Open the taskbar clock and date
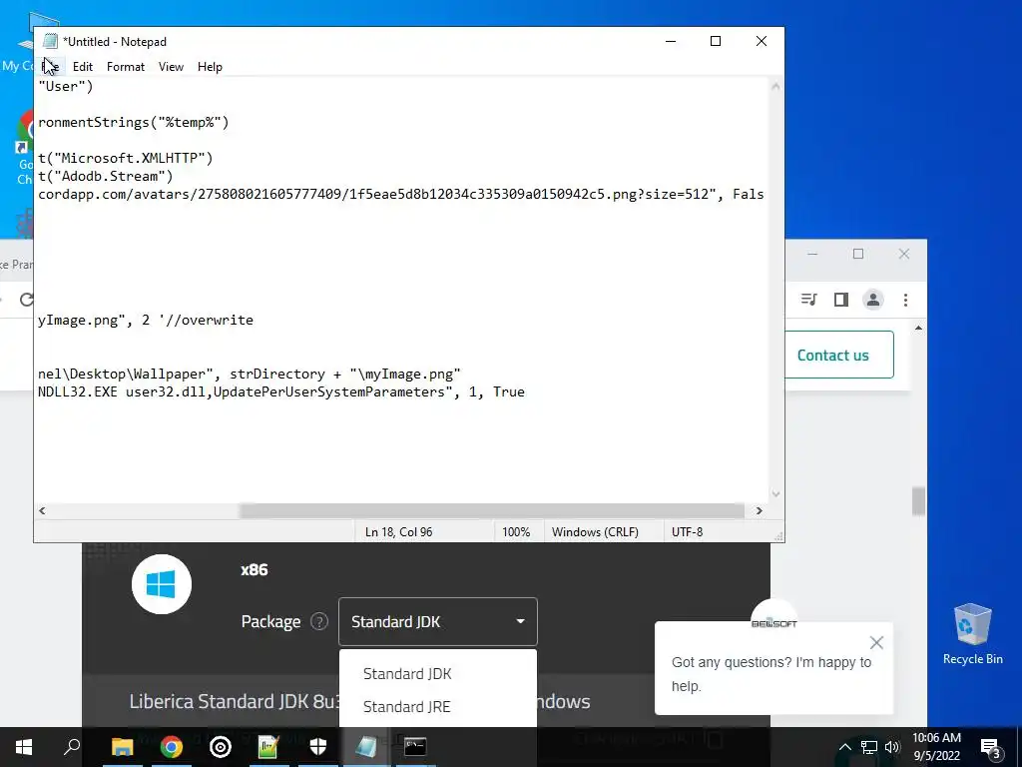Viewport: 1022px width, 767px height. [936, 747]
